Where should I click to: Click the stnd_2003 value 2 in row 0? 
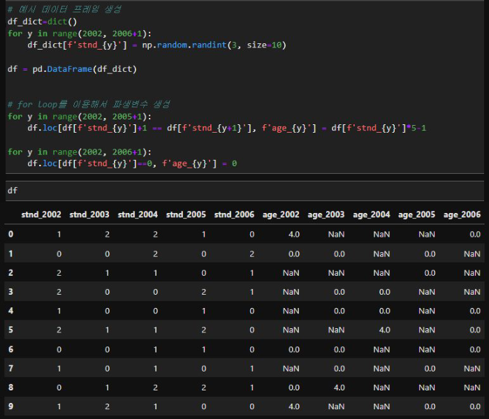click(108, 234)
